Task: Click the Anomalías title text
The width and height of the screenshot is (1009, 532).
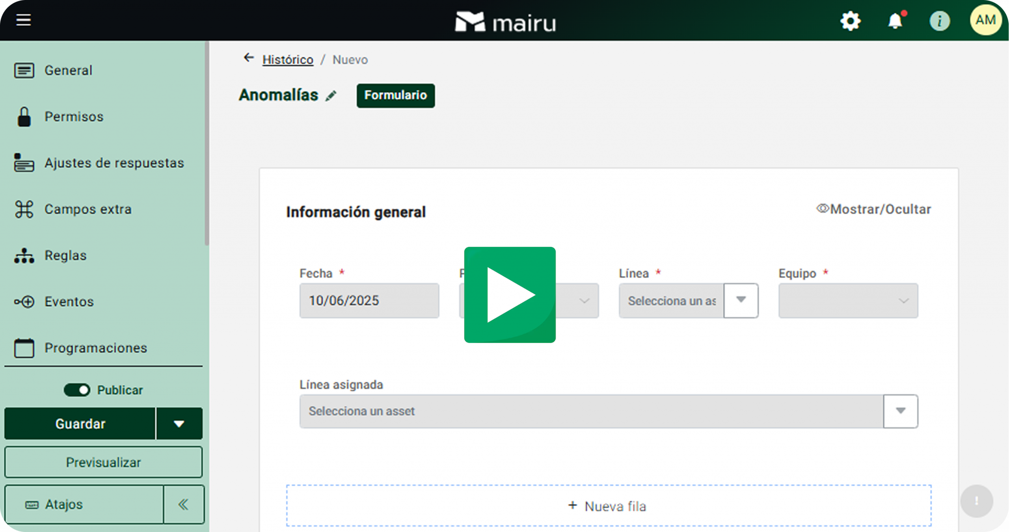Action: pyautogui.click(x=278, y=95)
